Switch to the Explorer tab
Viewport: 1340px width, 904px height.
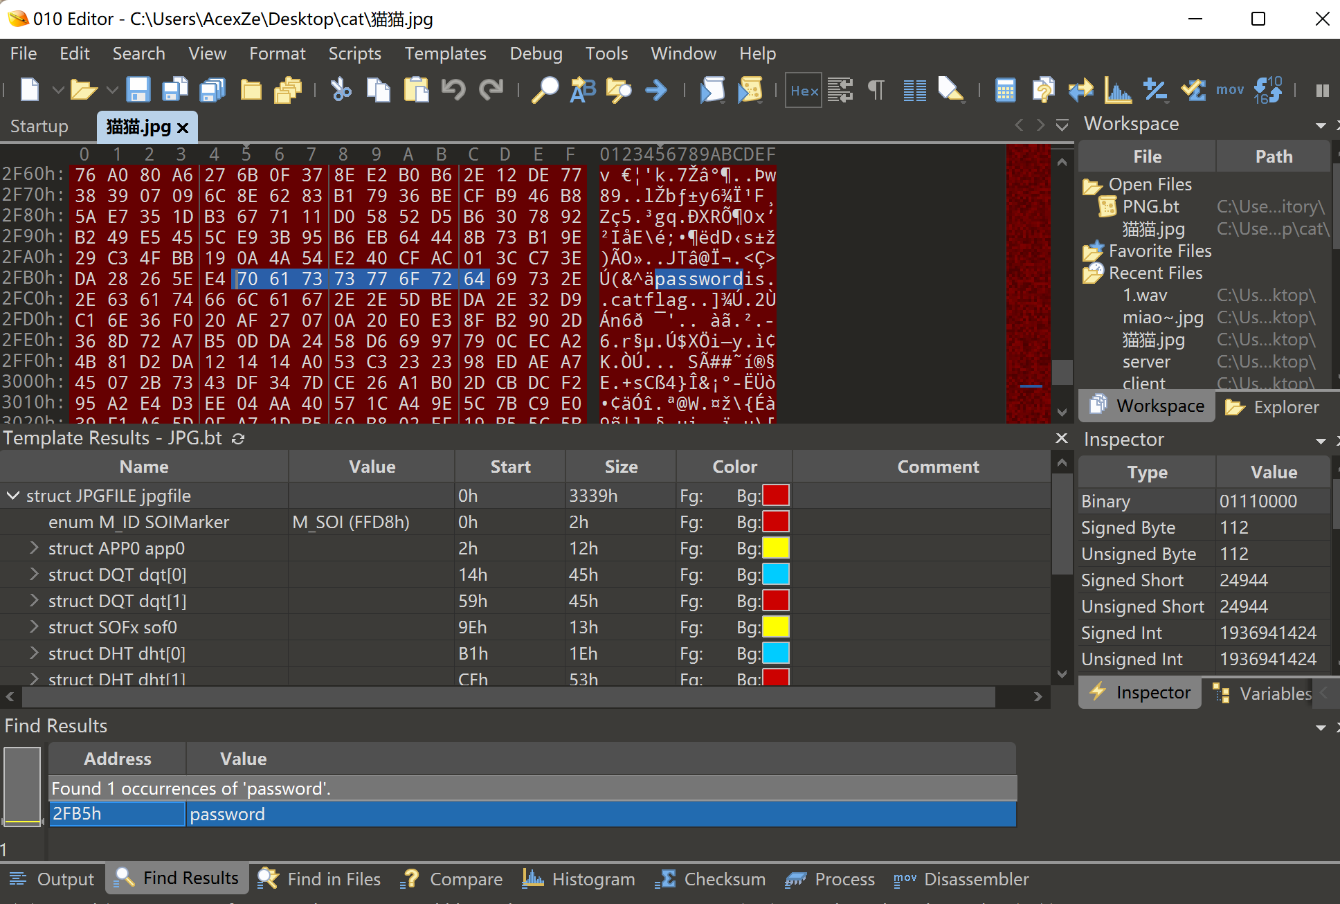click(1274, 407)
